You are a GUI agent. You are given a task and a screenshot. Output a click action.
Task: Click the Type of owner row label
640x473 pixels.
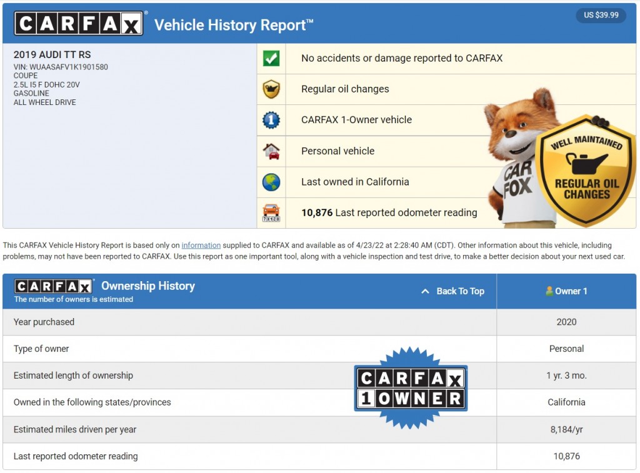click(x=41, y=349)
